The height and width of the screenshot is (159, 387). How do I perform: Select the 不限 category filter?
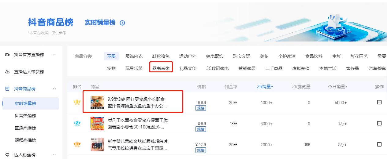coord(111,56)
